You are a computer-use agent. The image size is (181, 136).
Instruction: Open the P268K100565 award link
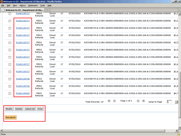click(23, 93)
